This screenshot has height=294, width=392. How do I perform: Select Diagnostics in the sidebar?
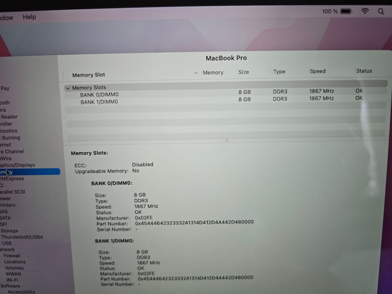tap(9, 131)
